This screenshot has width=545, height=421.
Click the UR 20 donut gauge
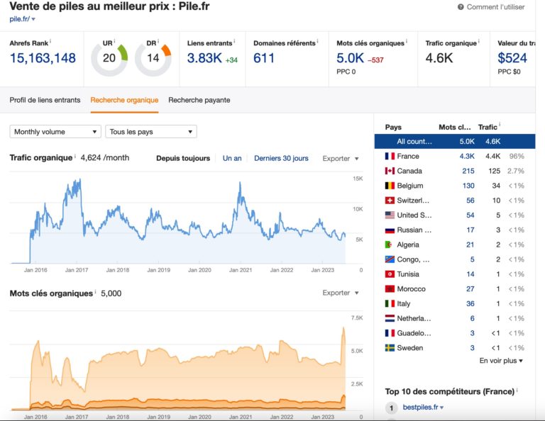[x=109, y=58]
